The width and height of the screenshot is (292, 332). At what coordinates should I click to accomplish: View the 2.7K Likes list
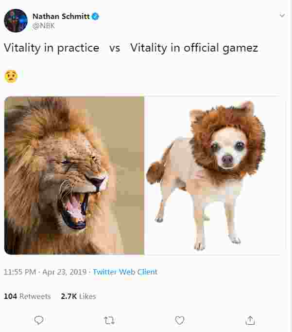[x=78, y=296]
